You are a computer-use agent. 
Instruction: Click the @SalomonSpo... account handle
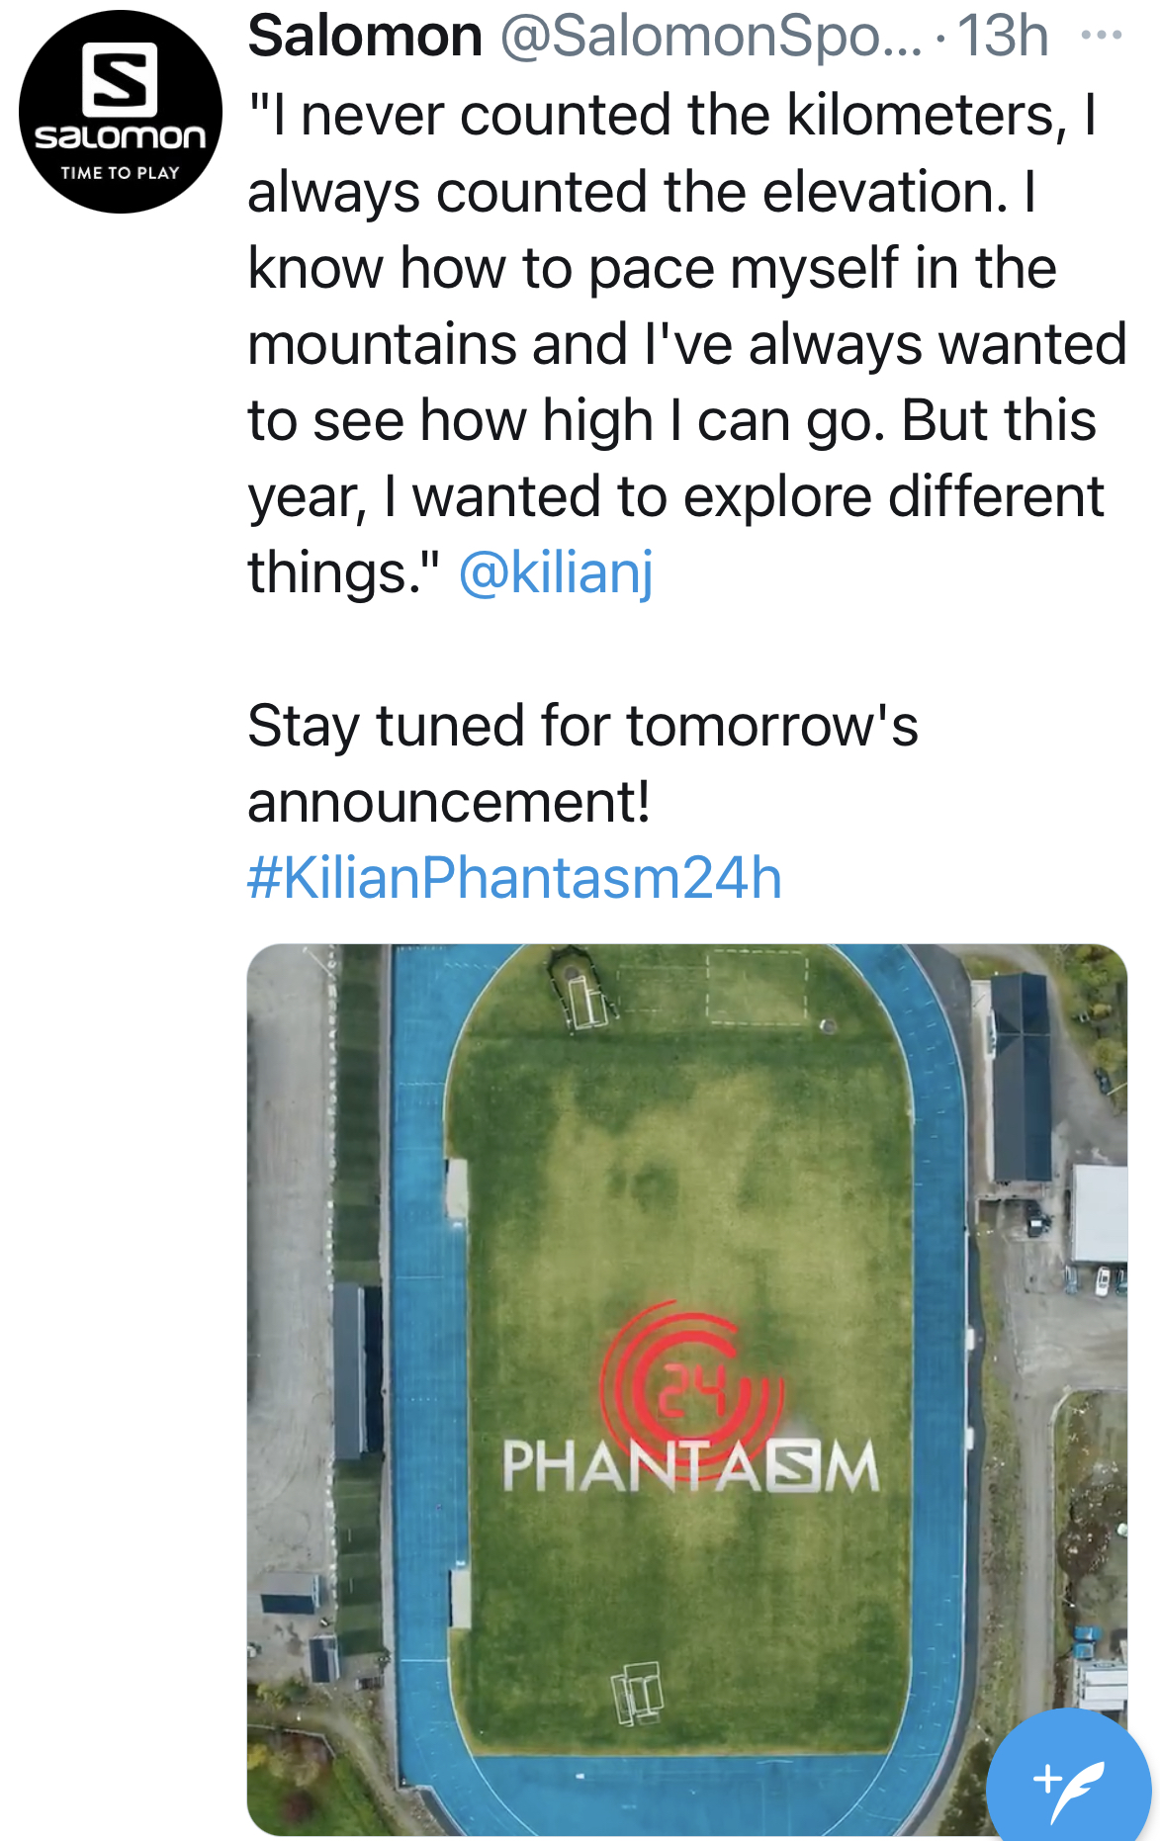point(710,37)
